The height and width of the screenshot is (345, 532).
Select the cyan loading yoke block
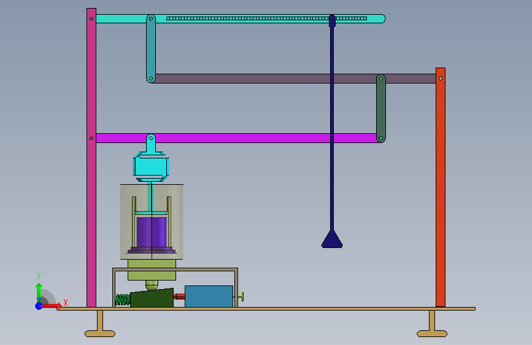151,167
